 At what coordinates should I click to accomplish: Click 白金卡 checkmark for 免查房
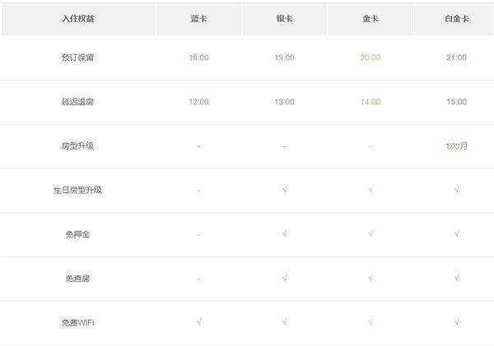(457, 278)
